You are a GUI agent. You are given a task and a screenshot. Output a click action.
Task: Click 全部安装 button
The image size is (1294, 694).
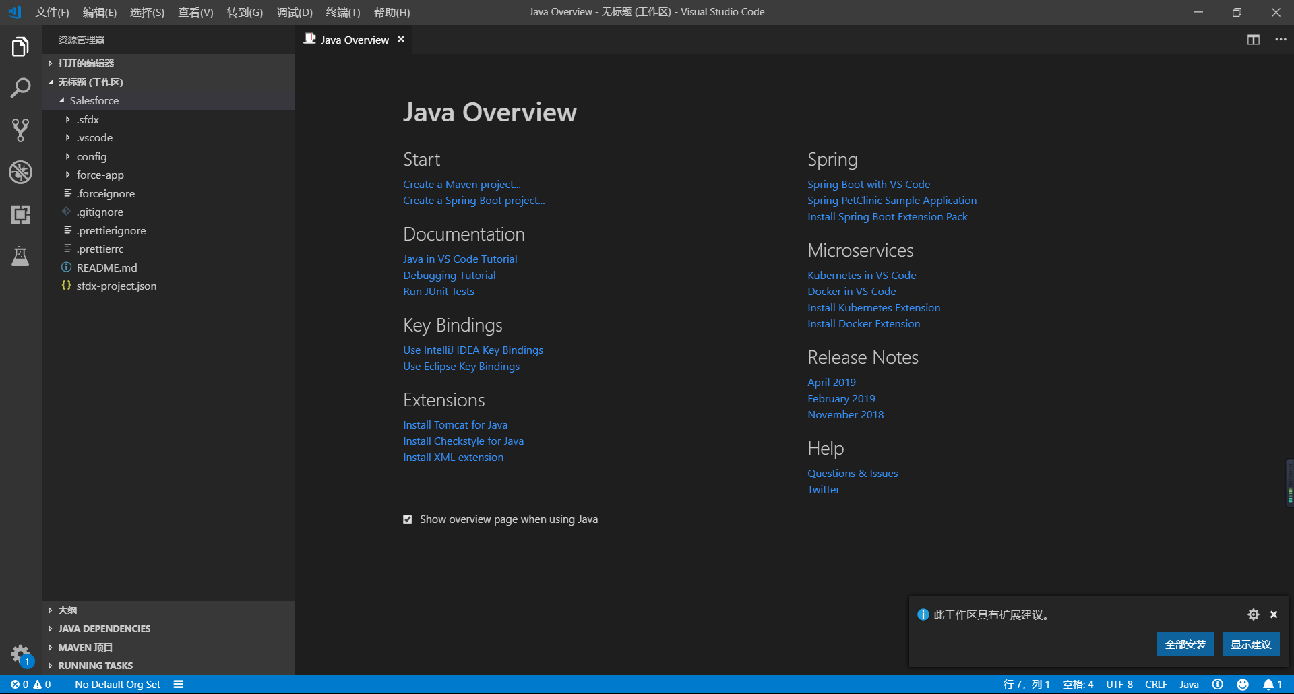(x=1185, y=644)
